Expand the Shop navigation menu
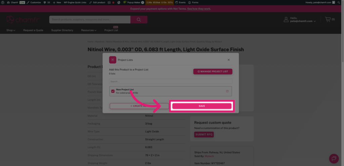 tap(11, 30)
